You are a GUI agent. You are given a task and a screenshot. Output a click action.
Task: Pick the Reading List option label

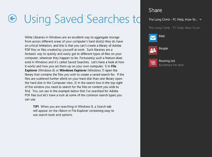click(x=167, y=61)
